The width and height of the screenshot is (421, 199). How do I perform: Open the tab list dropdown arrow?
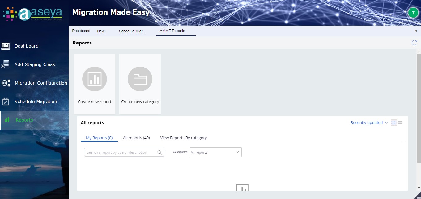(416, 31)
